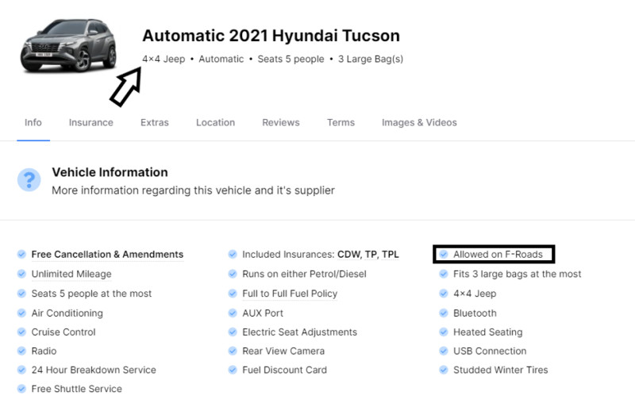
Task: Click the 'Fuel Discount Card' text
Action: [284, 370]
